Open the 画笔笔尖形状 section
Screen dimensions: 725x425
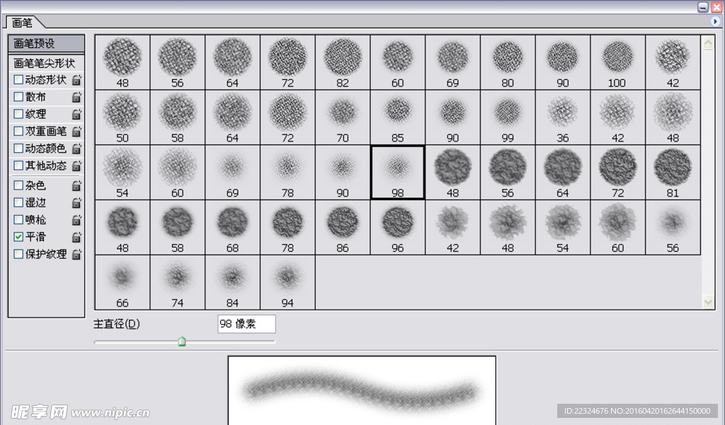point(45,63)
